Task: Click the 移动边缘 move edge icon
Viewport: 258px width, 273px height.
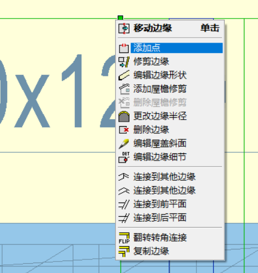Action: click(124, 28)
